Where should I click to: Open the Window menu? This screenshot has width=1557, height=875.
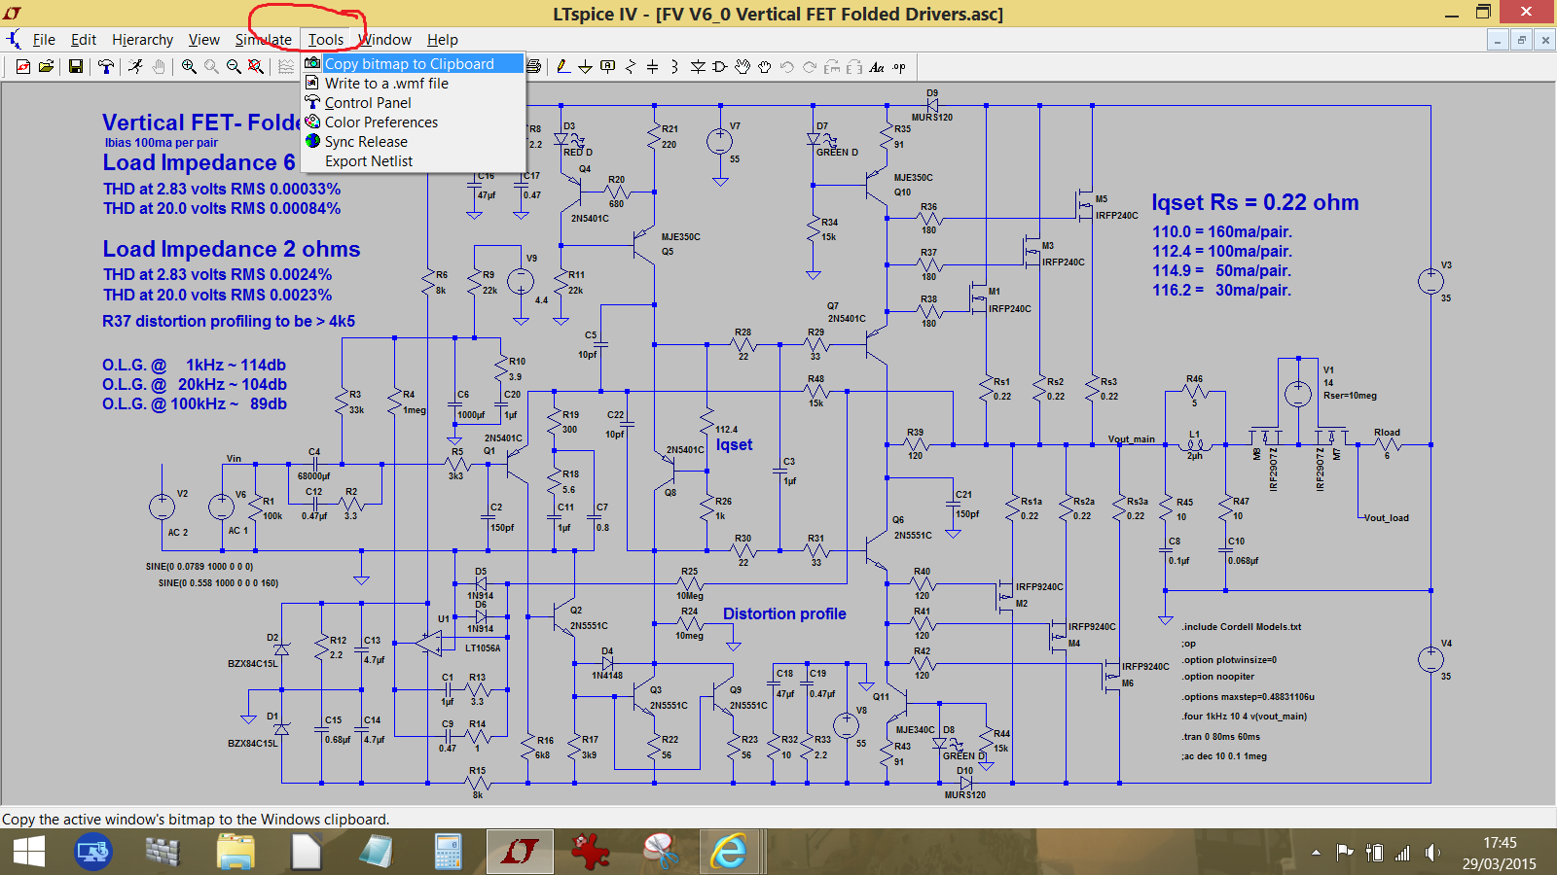[384, 40]
